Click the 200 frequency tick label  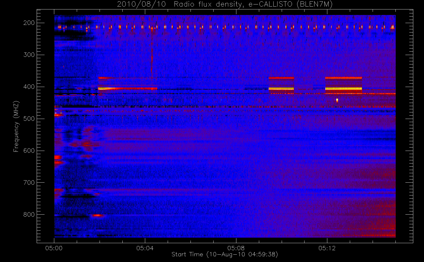(x=29, y=23)
